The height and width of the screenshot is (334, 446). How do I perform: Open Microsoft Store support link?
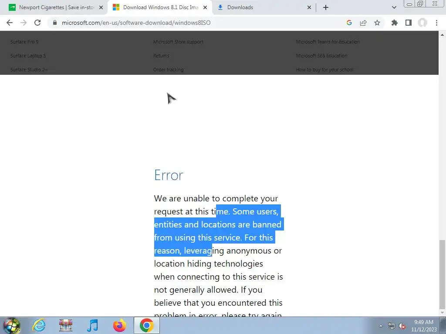tap(178, 42)
